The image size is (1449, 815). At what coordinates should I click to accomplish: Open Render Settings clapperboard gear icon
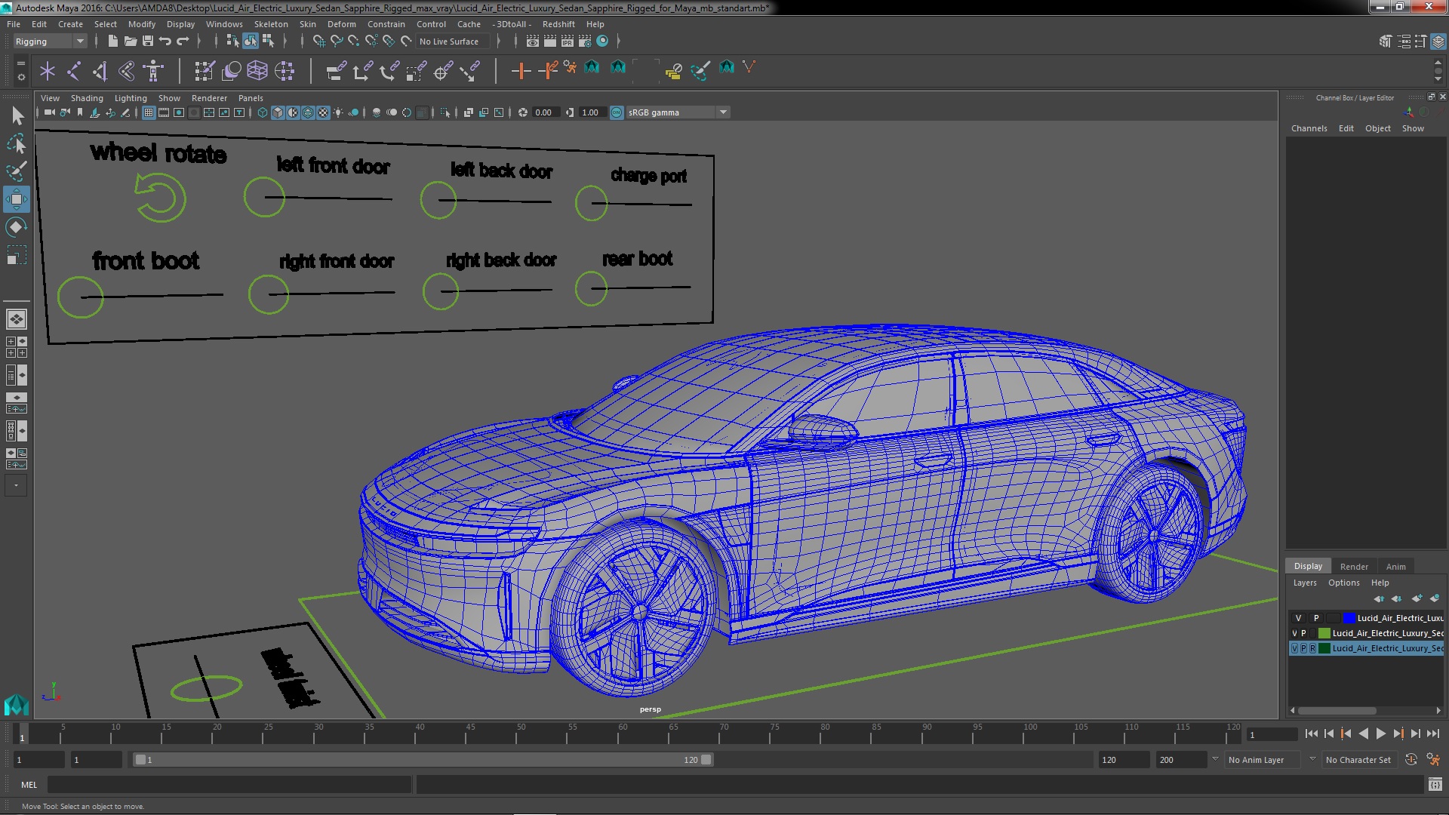pos(585,42)
